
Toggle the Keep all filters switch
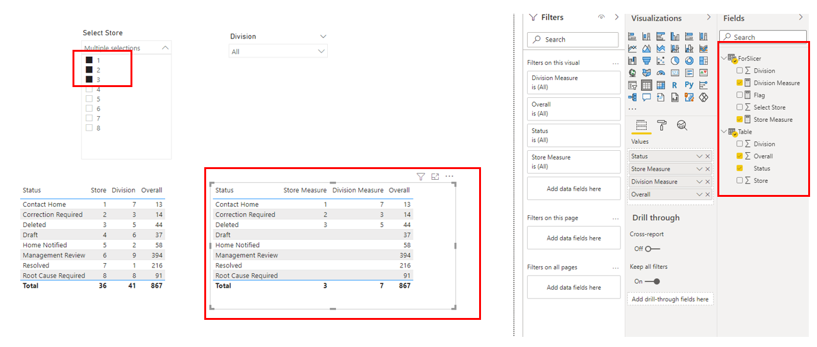652,281
